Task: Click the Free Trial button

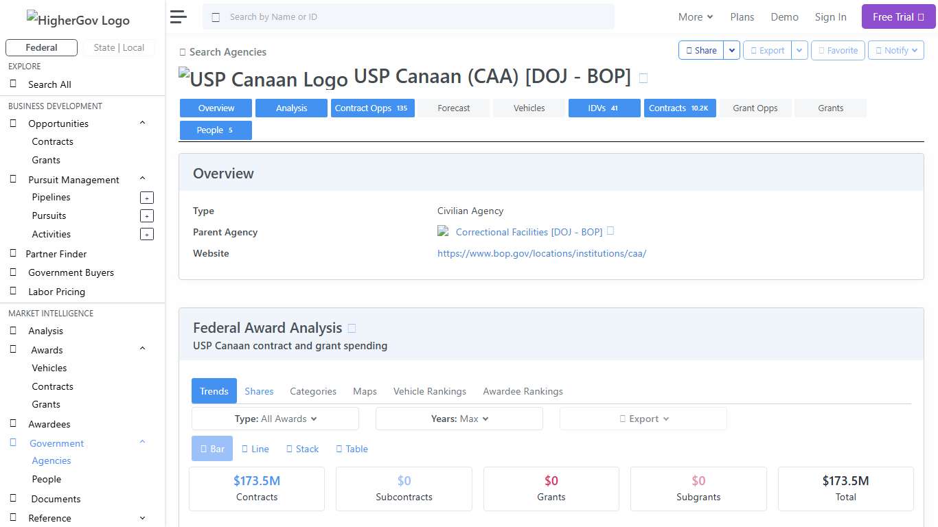Action: tap(897, 16)
